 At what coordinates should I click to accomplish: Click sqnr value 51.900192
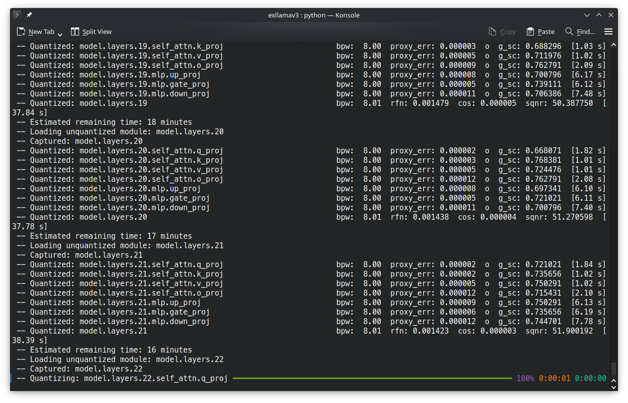pos(572,331)
